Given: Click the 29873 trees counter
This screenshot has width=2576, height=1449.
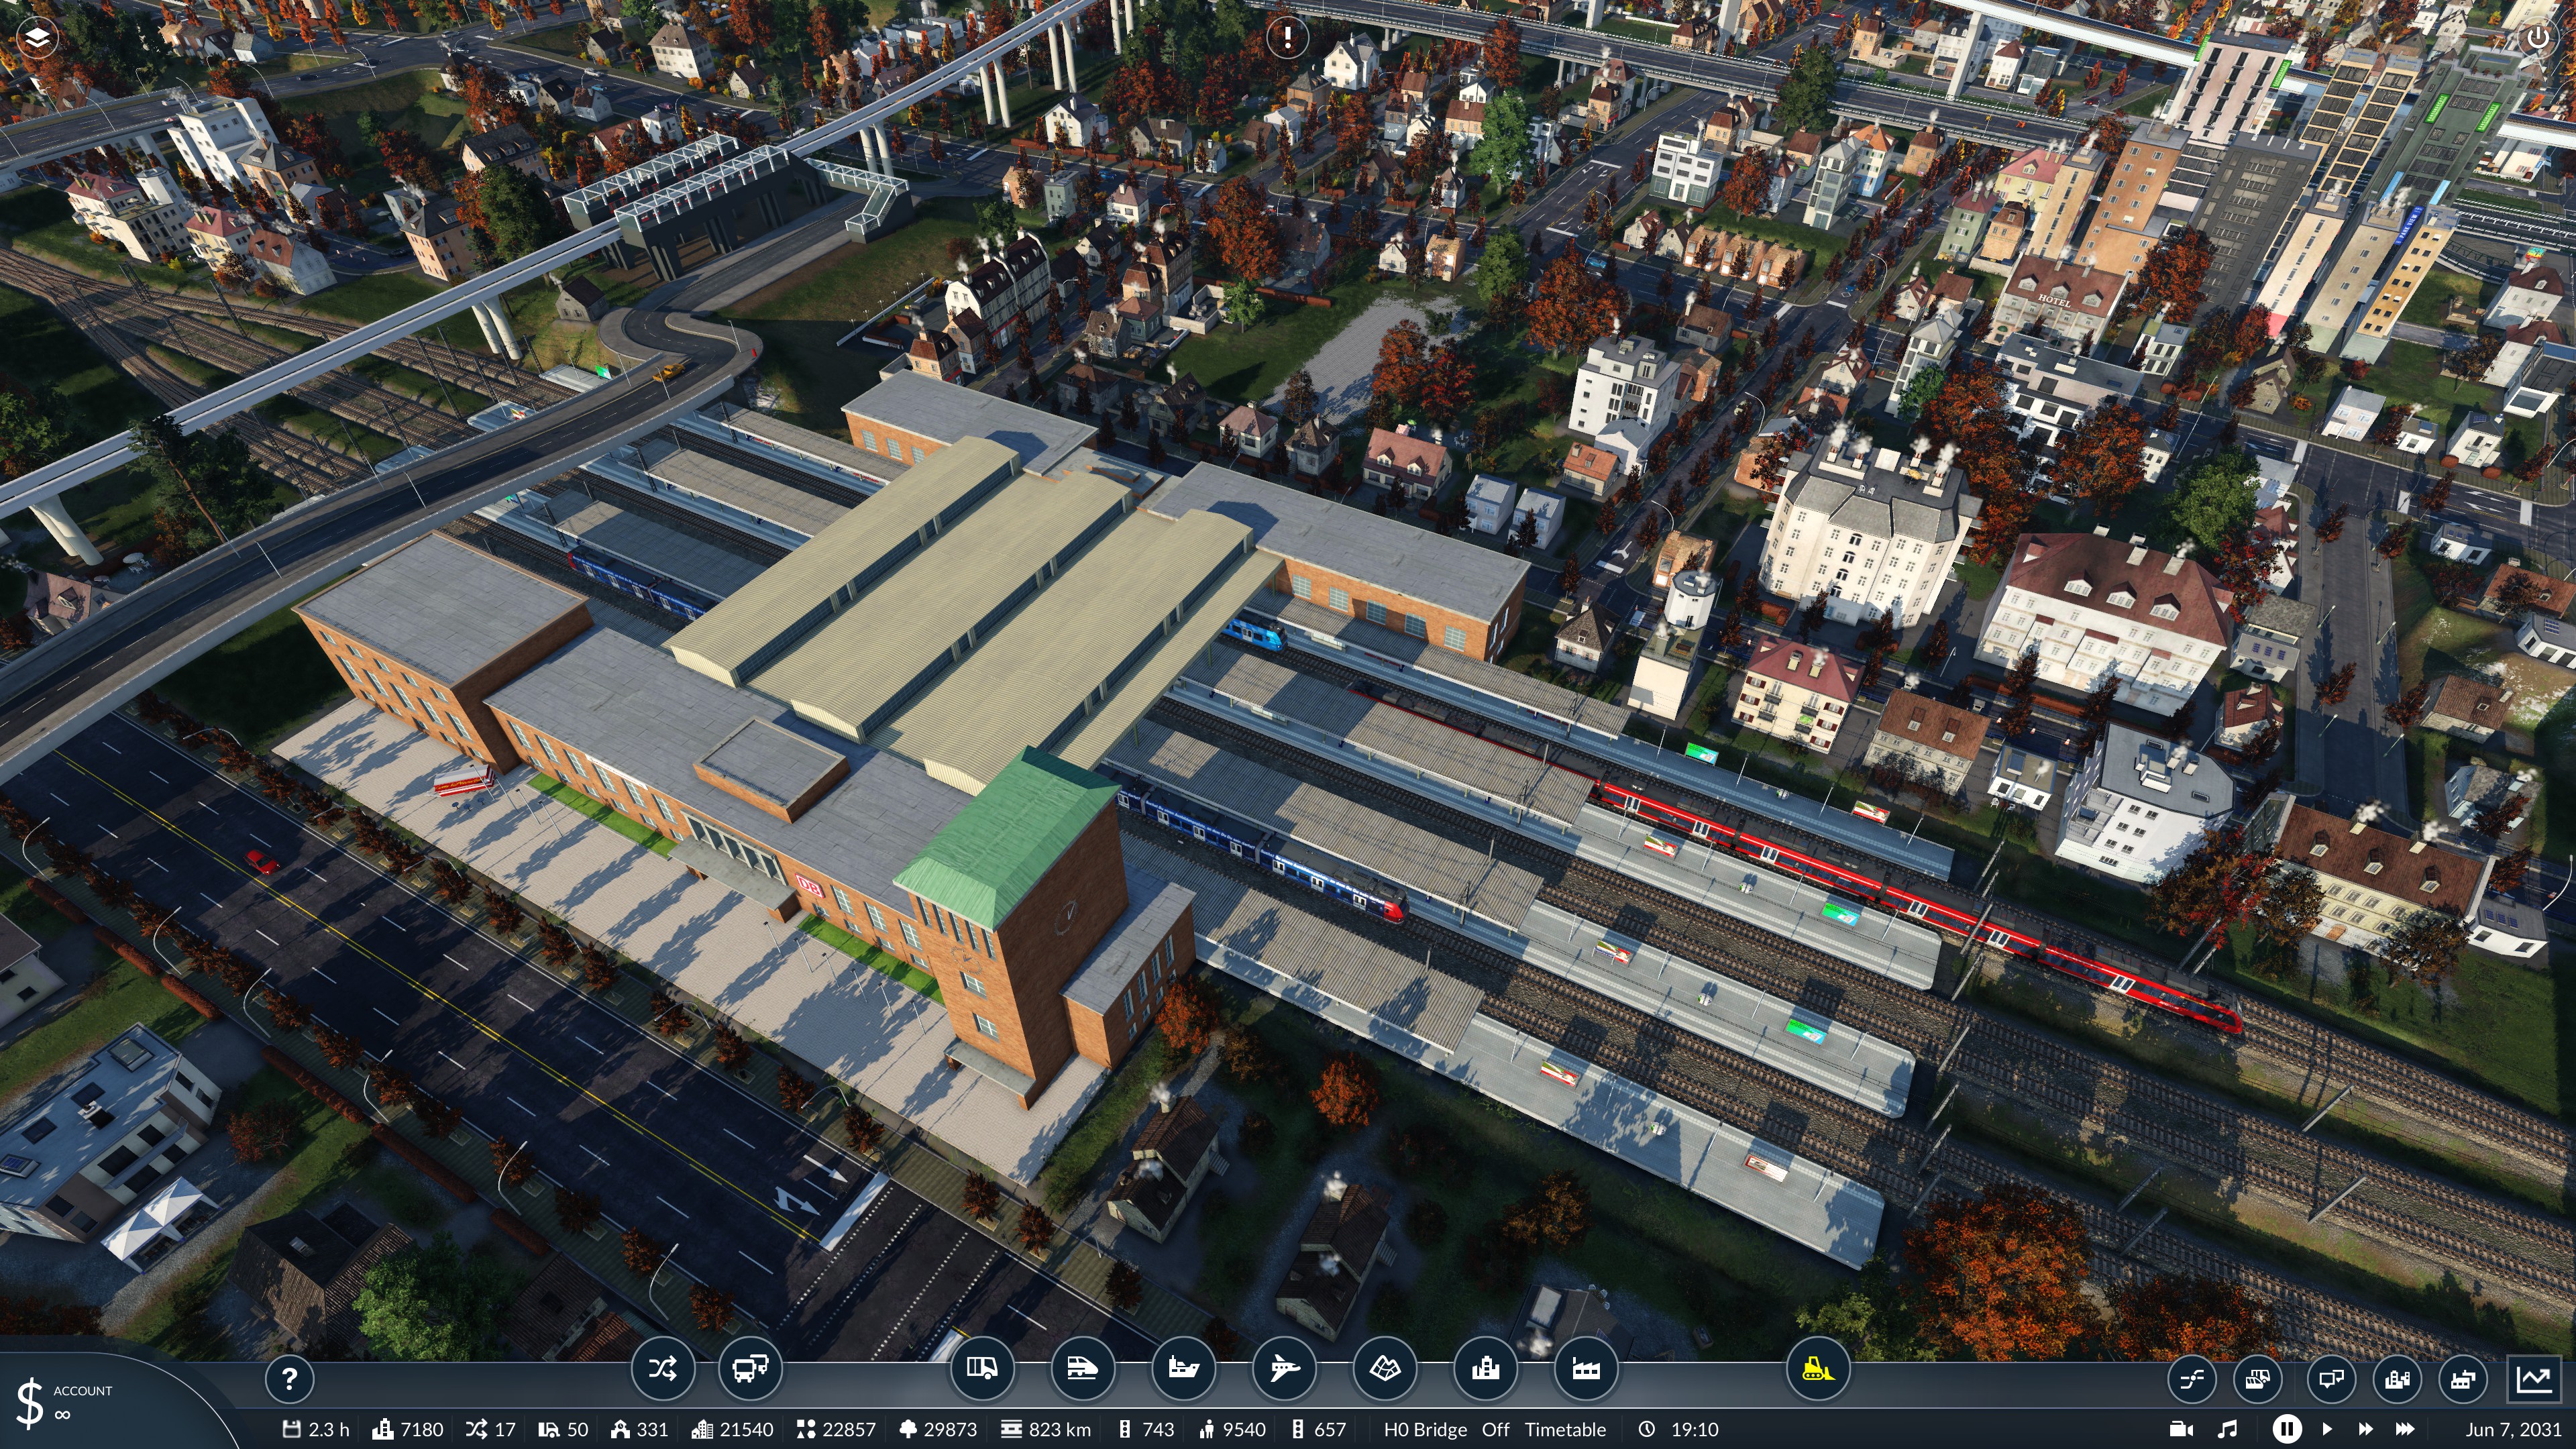Looking at the screenshot, I should click(938, 1429).
